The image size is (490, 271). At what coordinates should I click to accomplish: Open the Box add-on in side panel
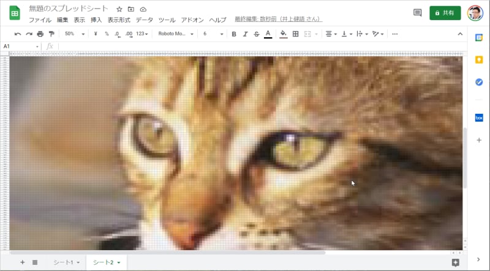pyautogui.click(x=479, y=117)
